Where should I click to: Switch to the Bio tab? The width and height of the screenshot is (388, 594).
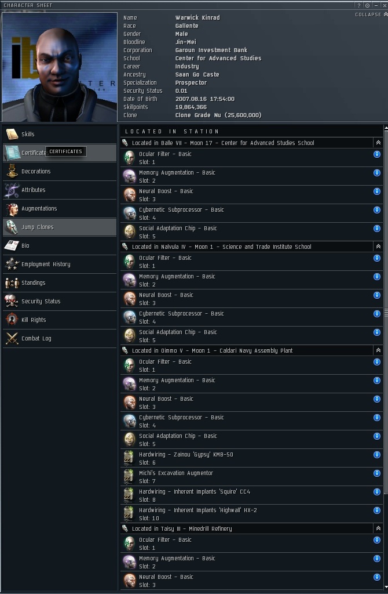click(x=60, y=245)
